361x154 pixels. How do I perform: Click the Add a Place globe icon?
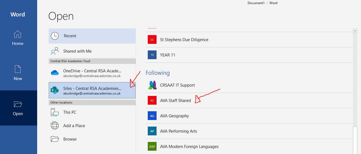(55, 126)
